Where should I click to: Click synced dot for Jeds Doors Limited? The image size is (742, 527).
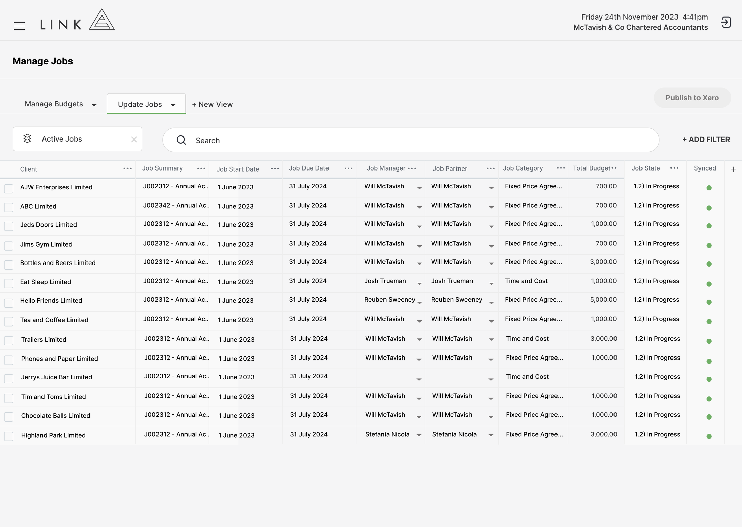709,226
